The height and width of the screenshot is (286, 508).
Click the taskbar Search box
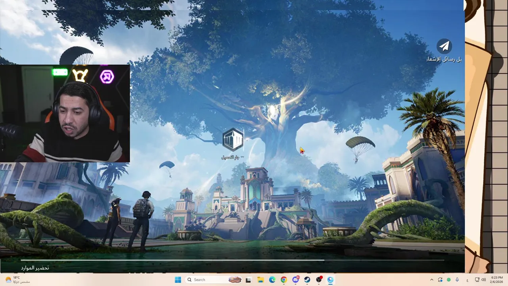[214, 280]
